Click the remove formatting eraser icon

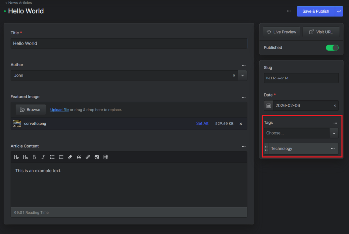click(x=70, y=157)
